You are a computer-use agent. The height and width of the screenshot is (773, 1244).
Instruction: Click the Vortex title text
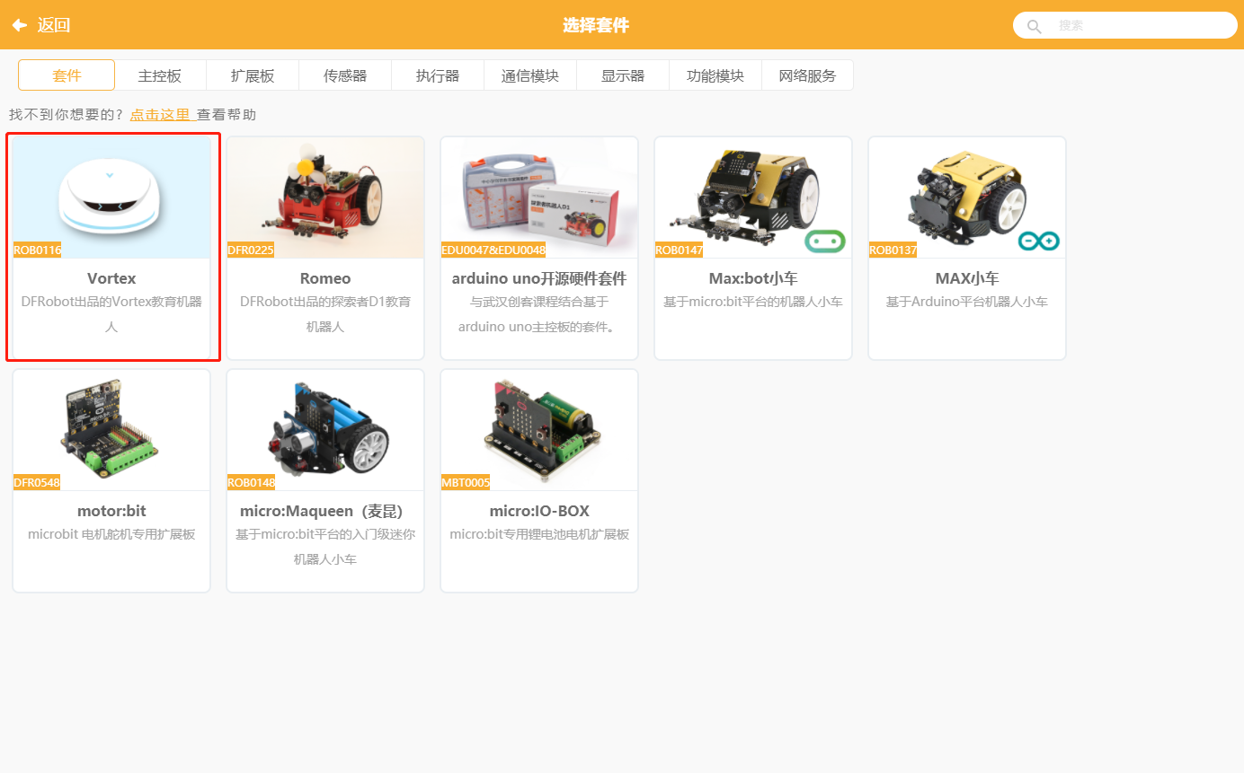(x=111, y=278)
